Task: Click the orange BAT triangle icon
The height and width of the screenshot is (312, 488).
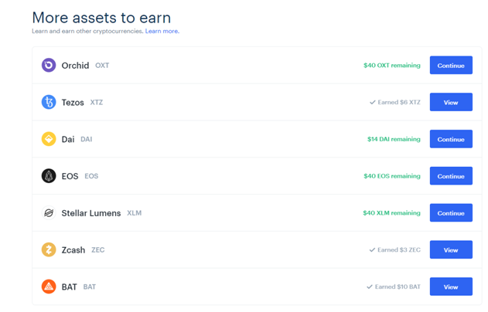Action: click(49, 287)
